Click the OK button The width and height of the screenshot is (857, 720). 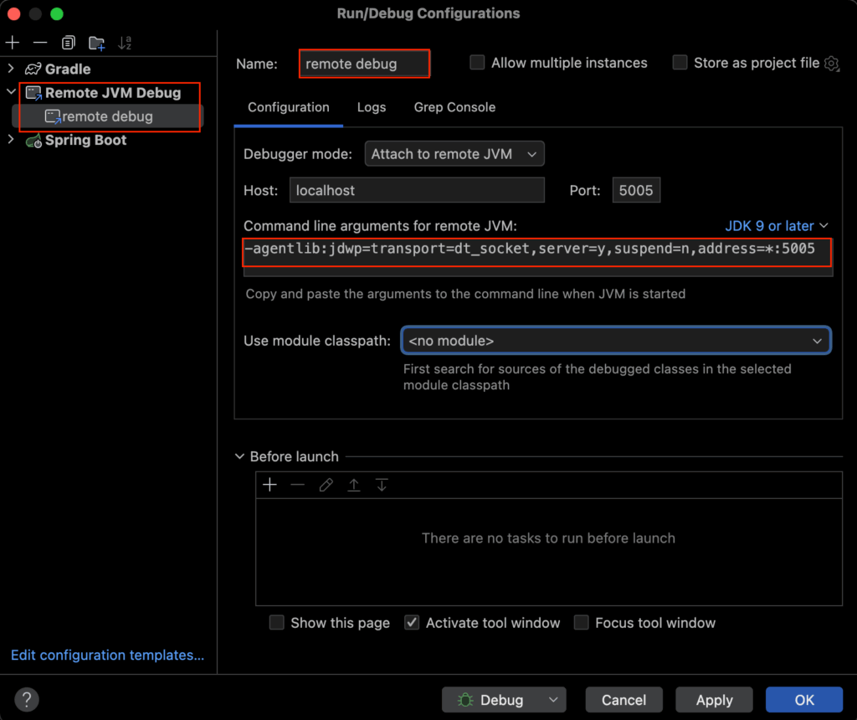[x=804, y=700]
